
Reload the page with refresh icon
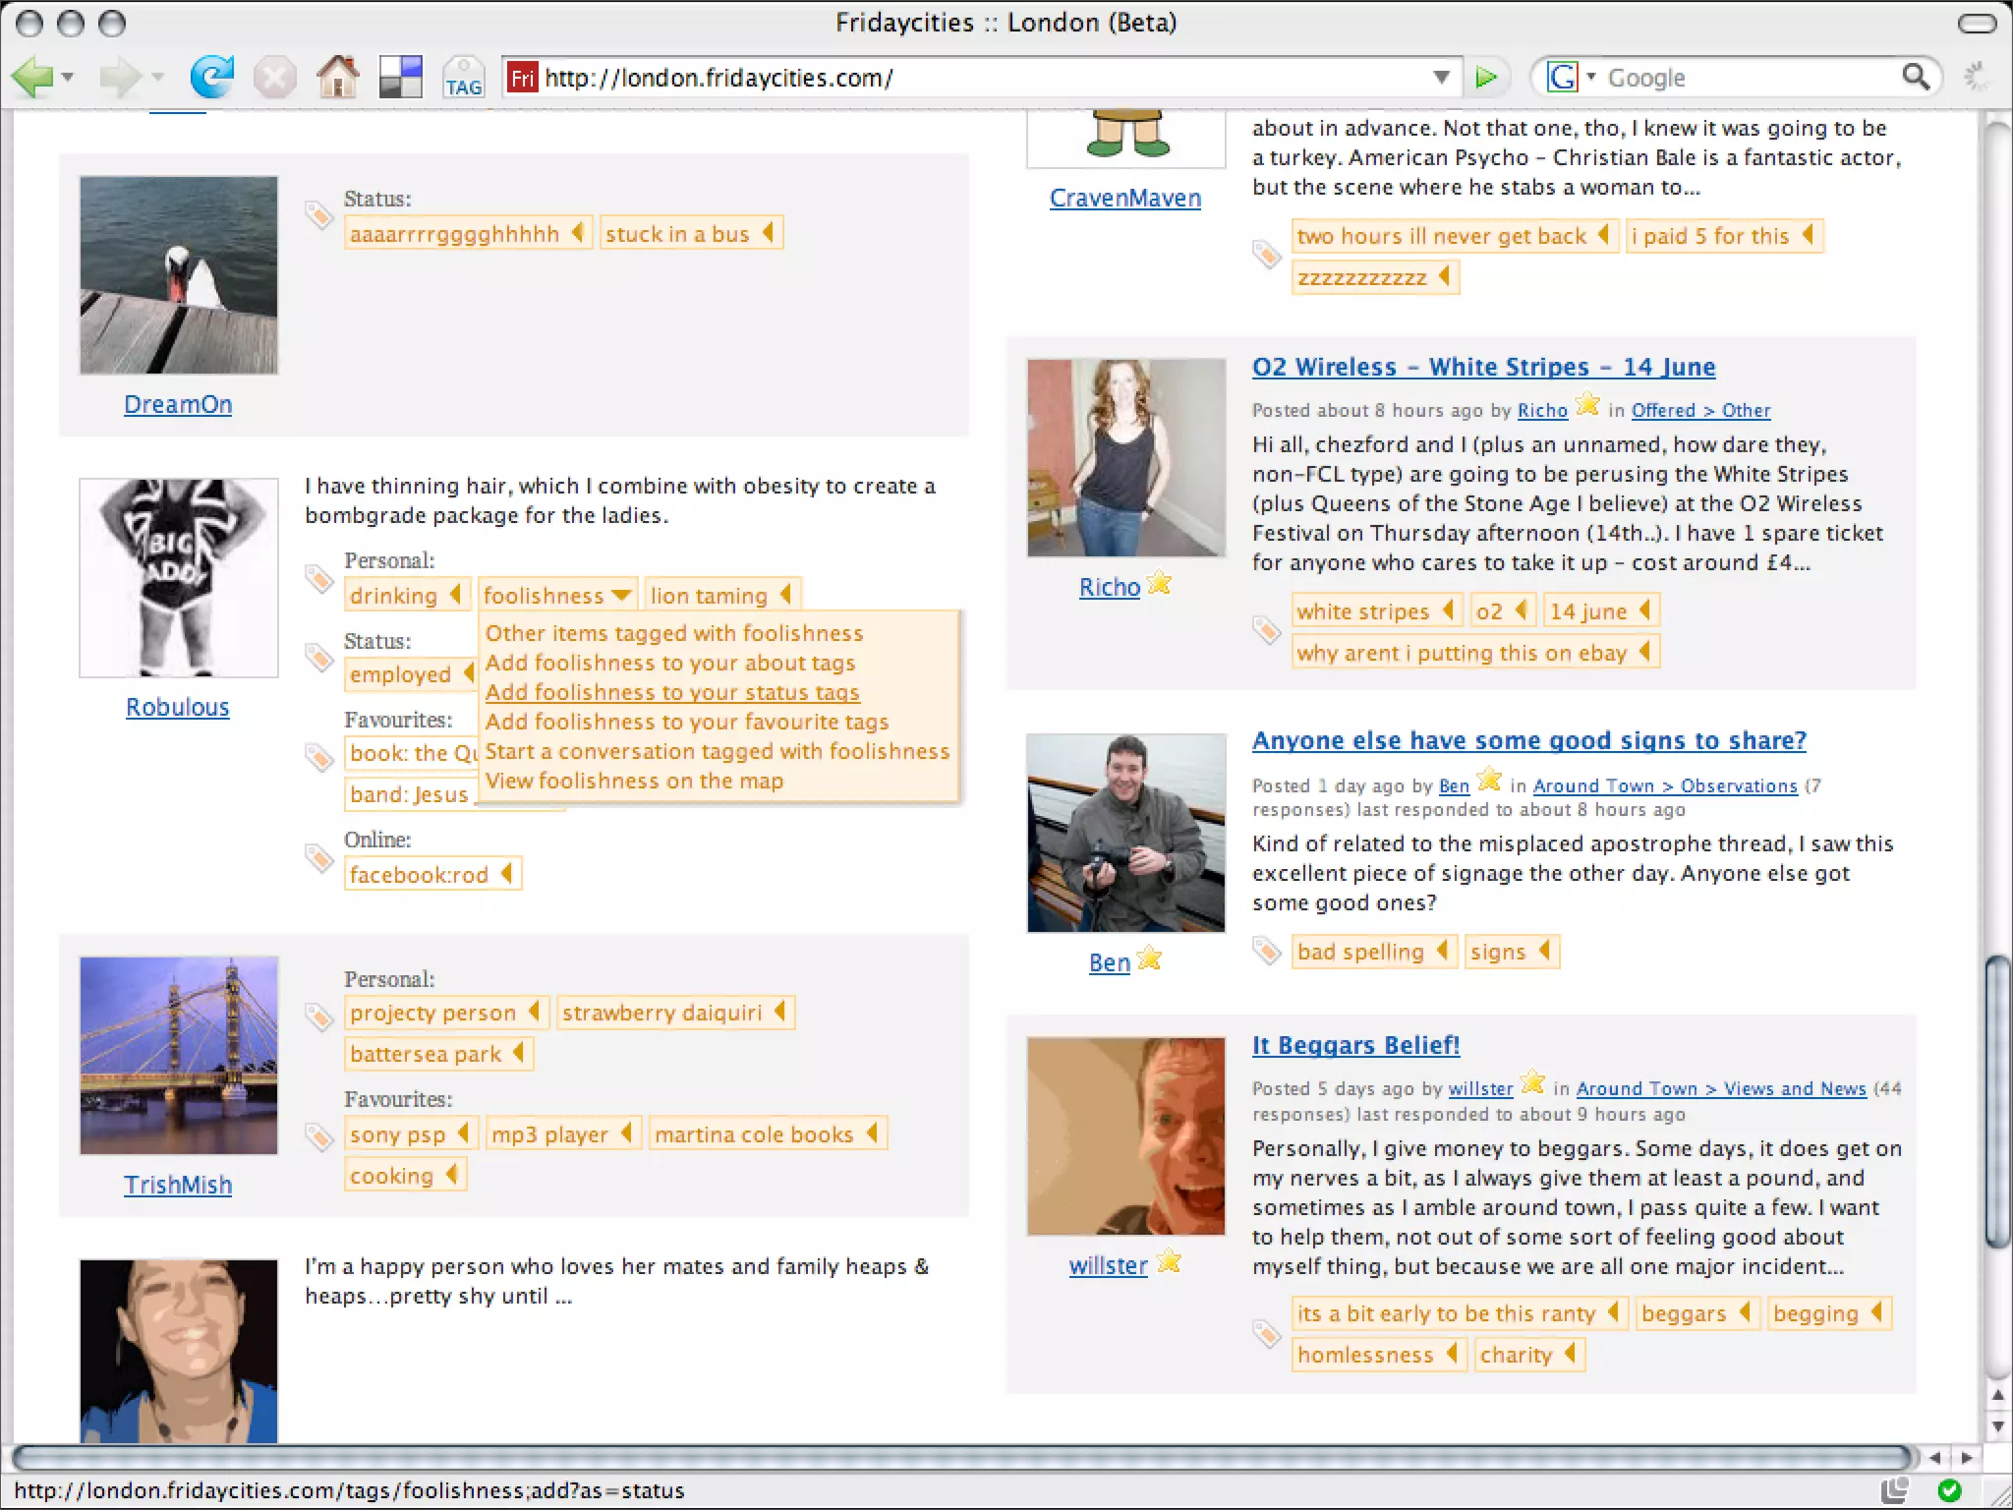coord(211,77)
